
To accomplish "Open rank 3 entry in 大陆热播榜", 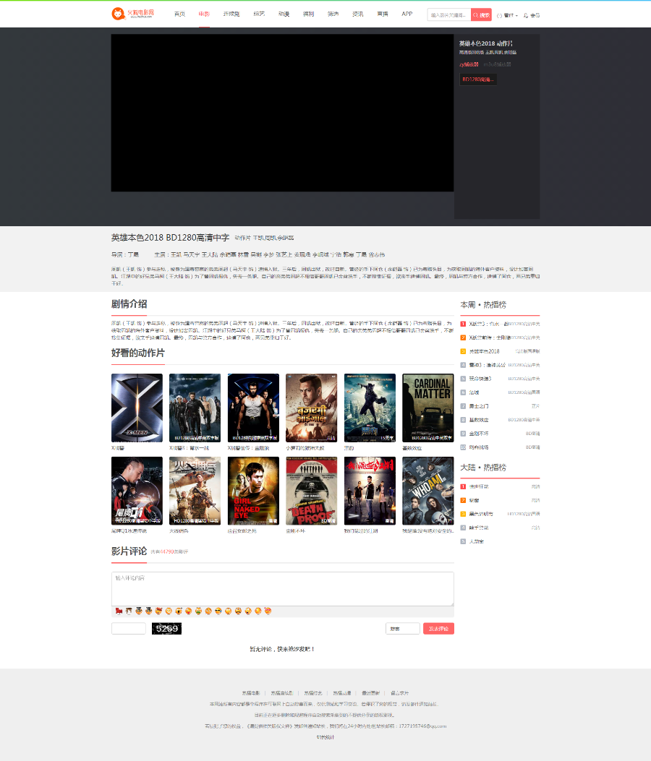I will [x=500, y=514].
